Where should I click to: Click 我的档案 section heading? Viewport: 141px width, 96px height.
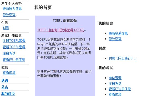point(106,23)
